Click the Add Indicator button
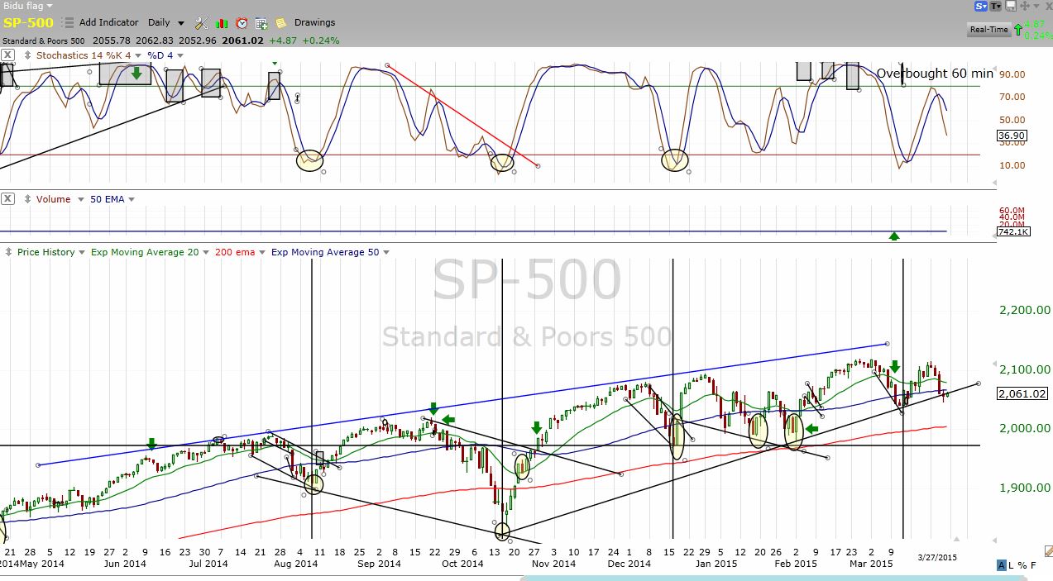The width and height of the screenshot is (1053, 581). [108, 23]
